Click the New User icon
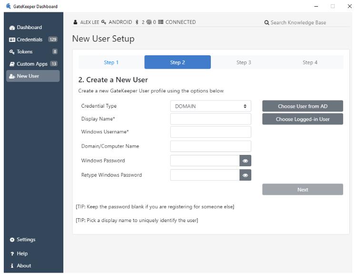Viewport: 357px width, 274px height. [x=12, y=76]
